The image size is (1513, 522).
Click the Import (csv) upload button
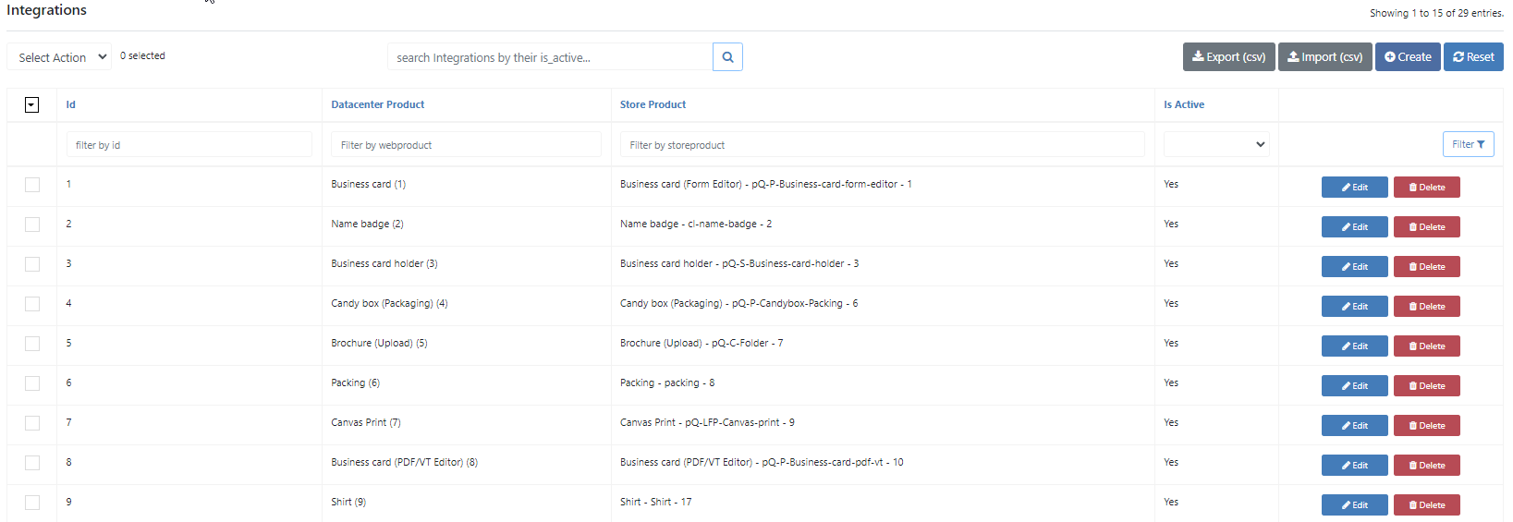(x=1324, y=57)
